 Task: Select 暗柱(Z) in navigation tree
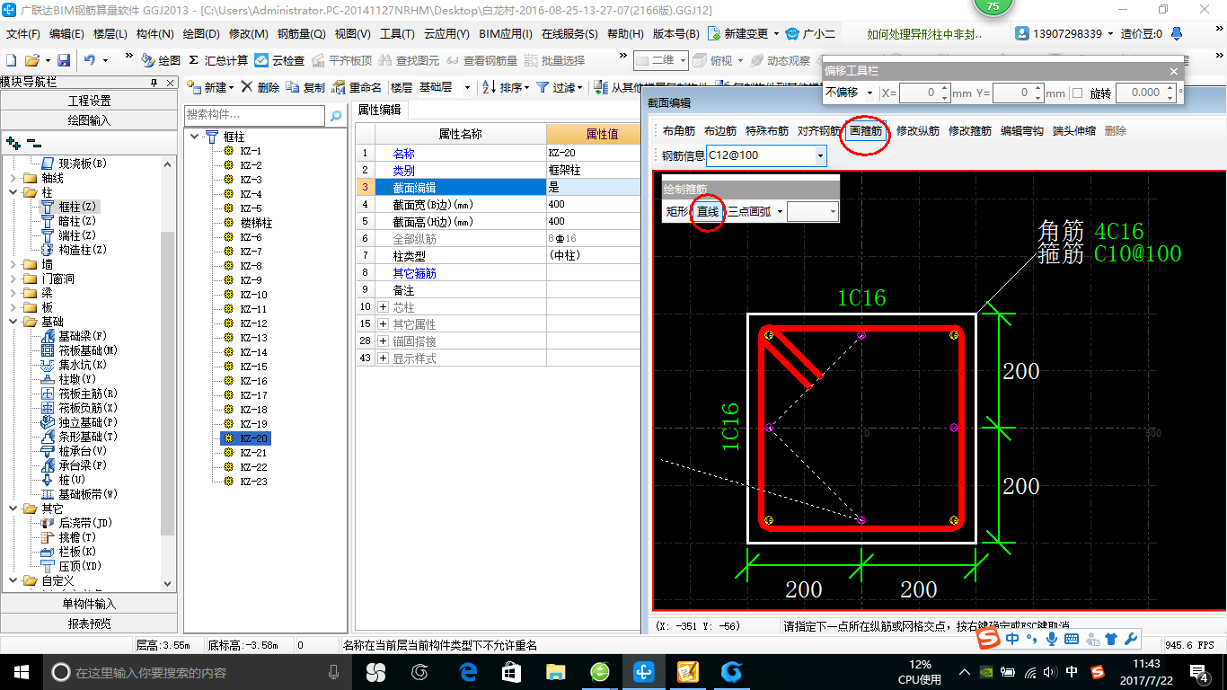(75, 221)
